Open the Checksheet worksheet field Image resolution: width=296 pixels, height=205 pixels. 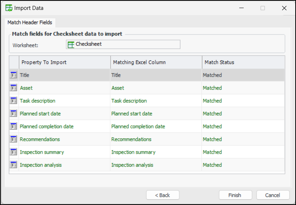pos(123,44)
